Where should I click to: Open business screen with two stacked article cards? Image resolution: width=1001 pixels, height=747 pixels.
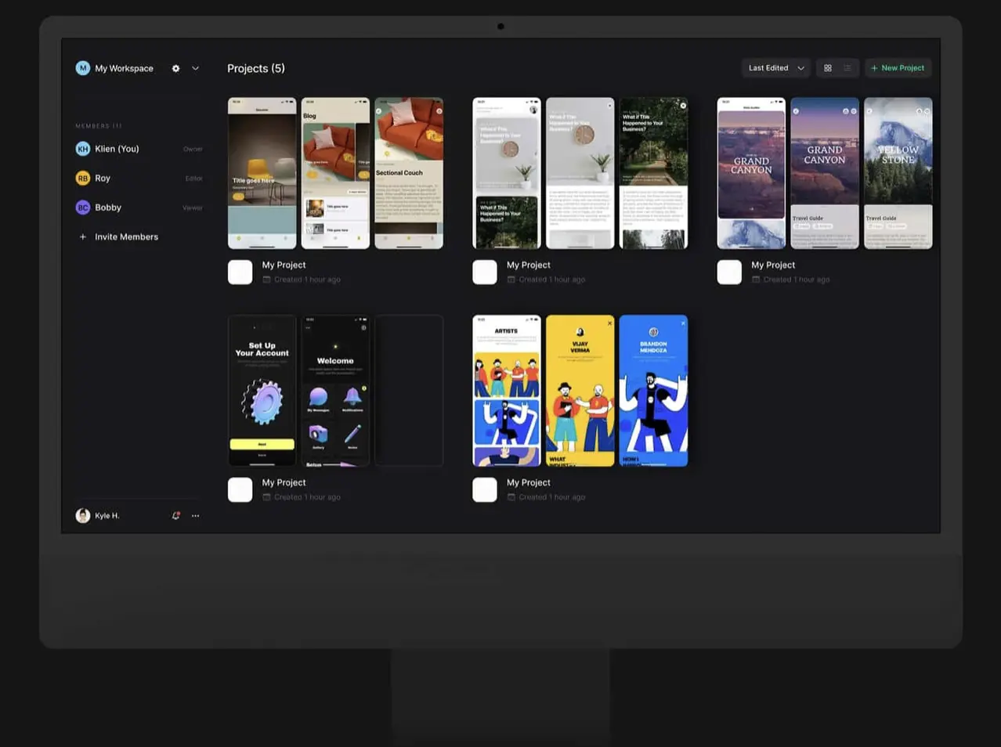coord(507,173)
